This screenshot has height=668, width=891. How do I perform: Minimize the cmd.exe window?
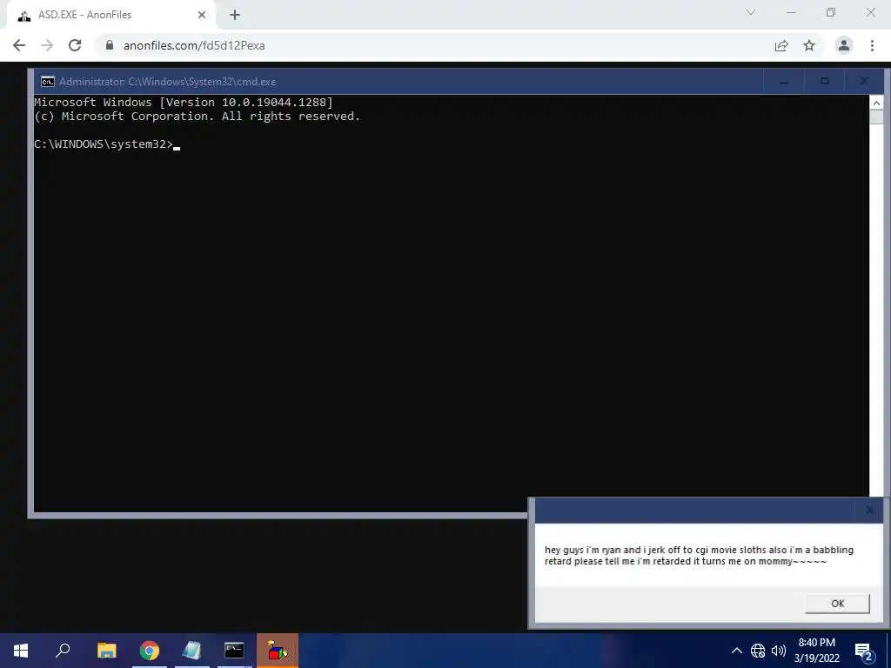[x=784, y=82]
